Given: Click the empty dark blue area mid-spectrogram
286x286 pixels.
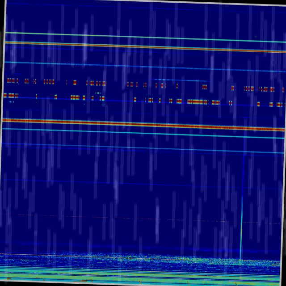Looking at the screenshot, I should (134, 197).
